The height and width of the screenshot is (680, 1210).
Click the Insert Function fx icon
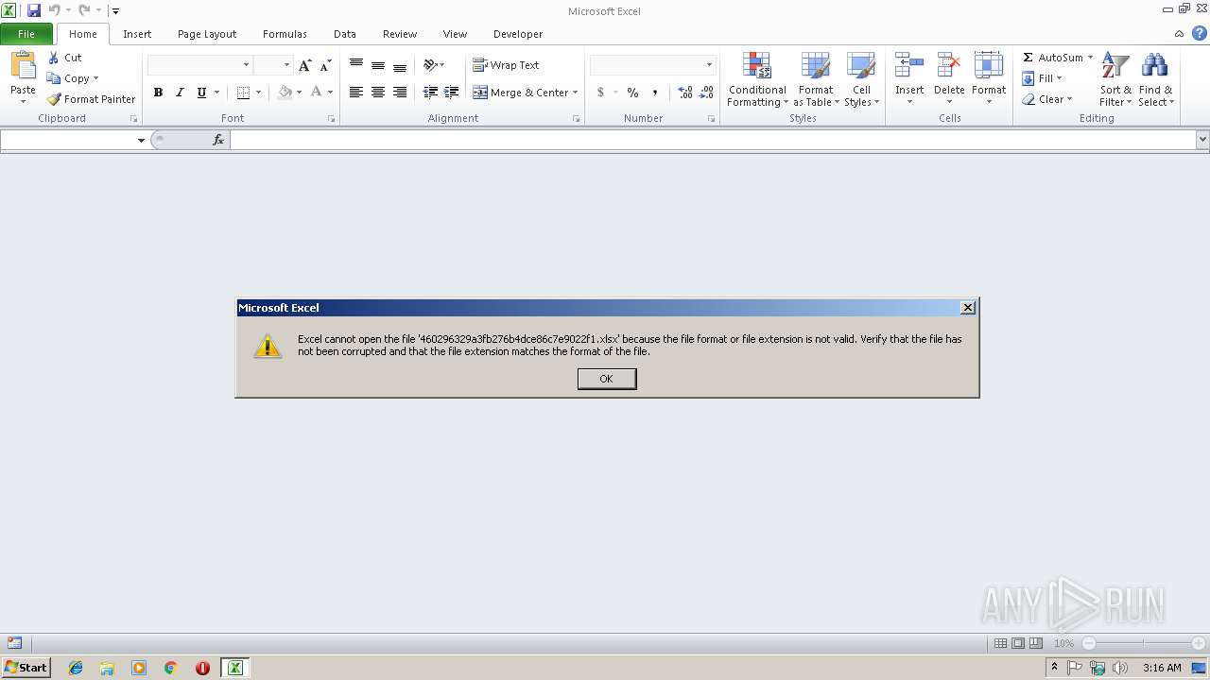[218, 140]
